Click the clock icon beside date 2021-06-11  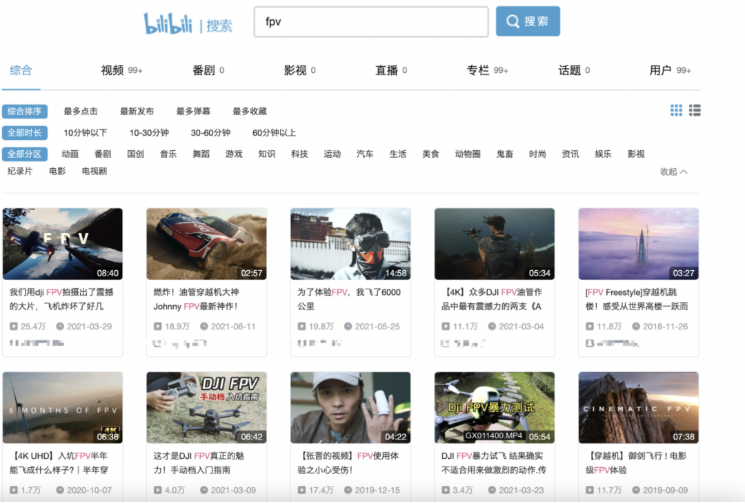(205, 326)
